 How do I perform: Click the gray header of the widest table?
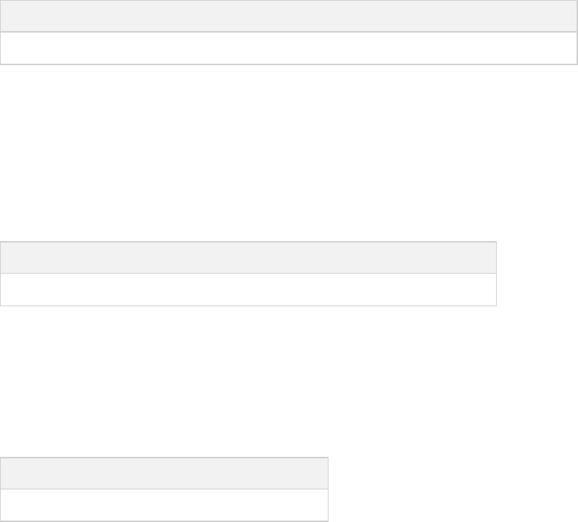coord(289,16)
